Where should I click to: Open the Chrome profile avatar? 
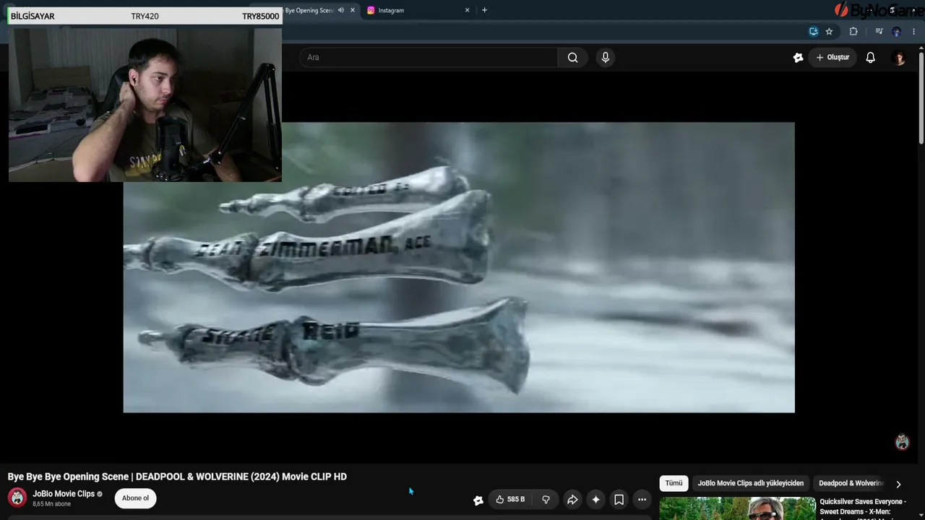897,31
